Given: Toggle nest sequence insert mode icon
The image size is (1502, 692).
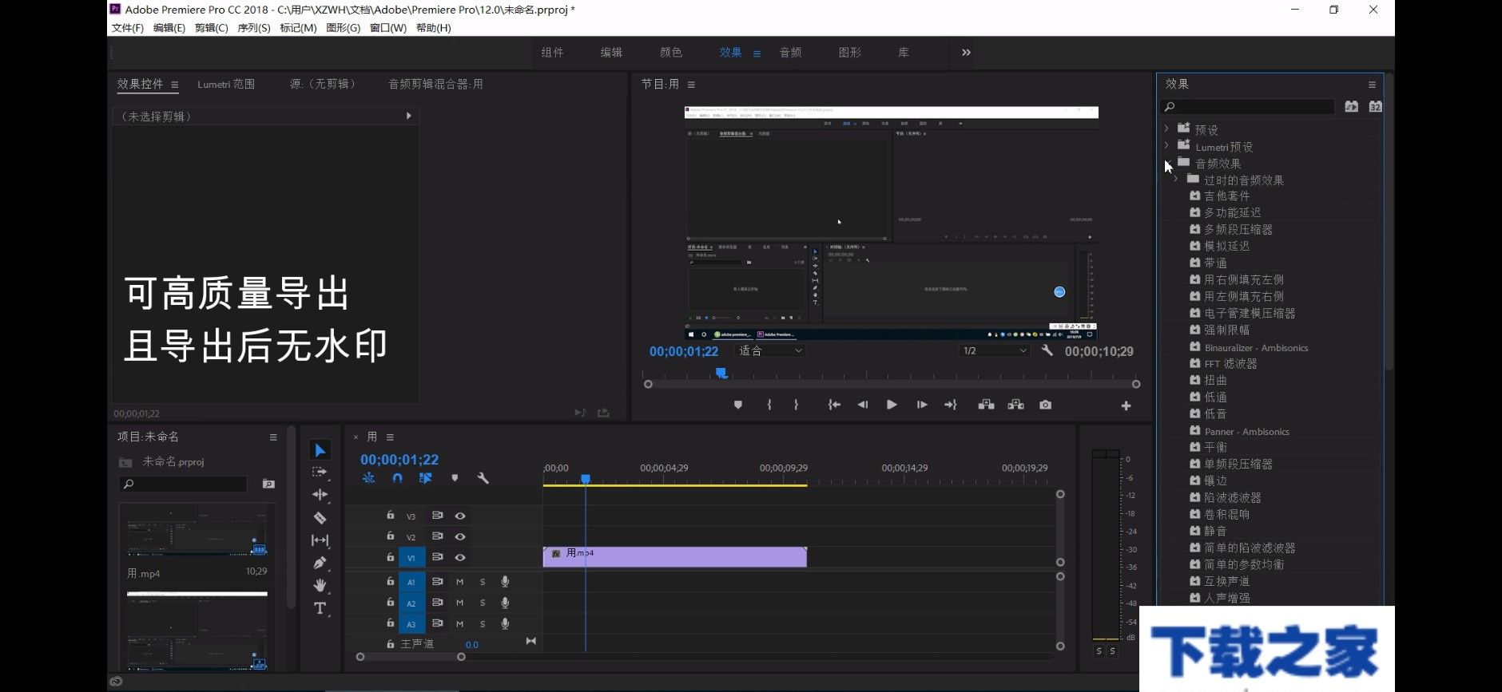Looking at the screenshot, I should pos(368,478).
